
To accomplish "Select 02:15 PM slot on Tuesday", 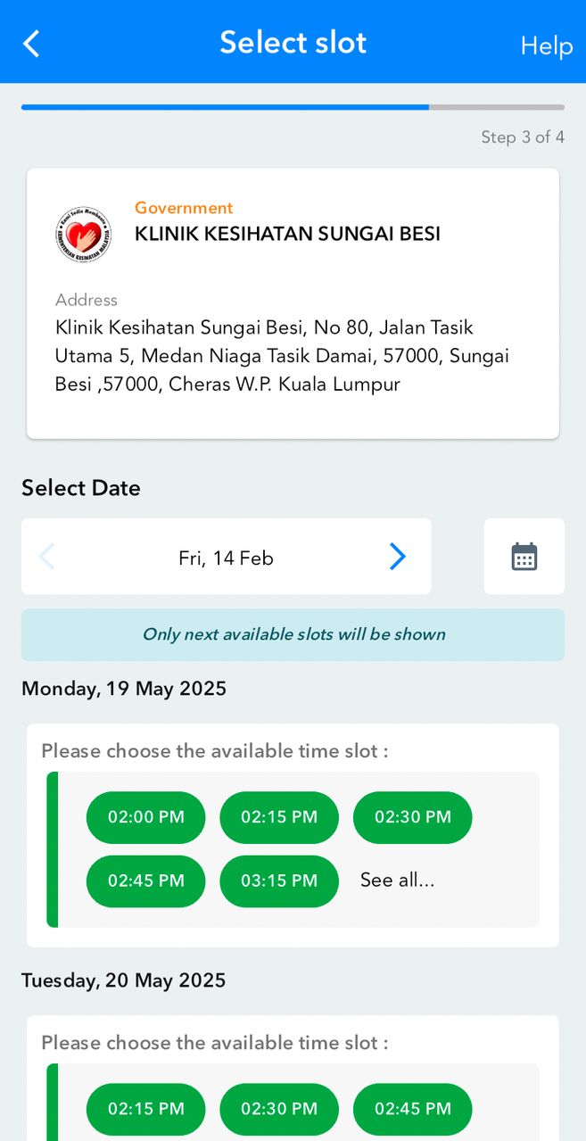I will pyautogui.click(x=145, y=1109).
